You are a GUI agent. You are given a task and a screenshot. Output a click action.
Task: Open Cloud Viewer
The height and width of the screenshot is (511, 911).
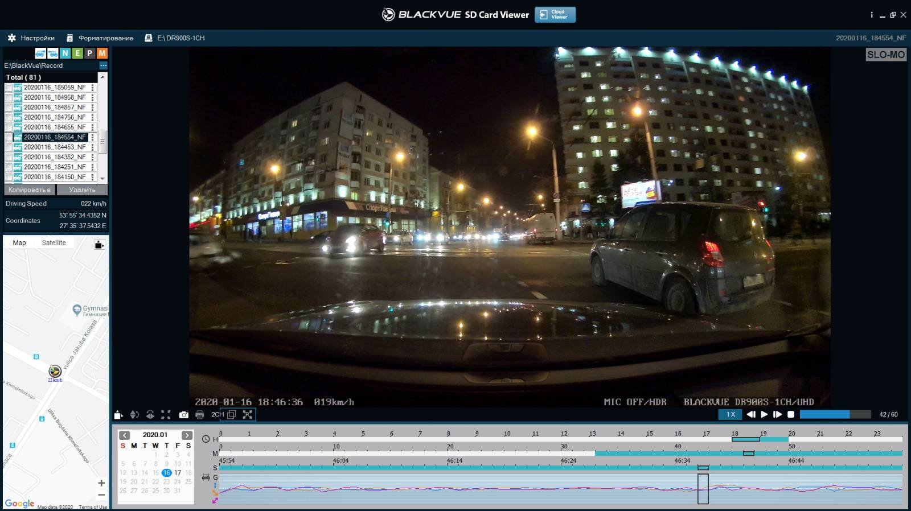(x=555, y=15)
